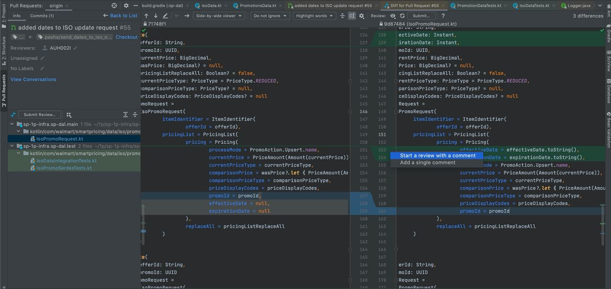Image resolution: width=611 pixels, height=289 pixels.
Task: Select Start a review with a comment
Action: 438,155
